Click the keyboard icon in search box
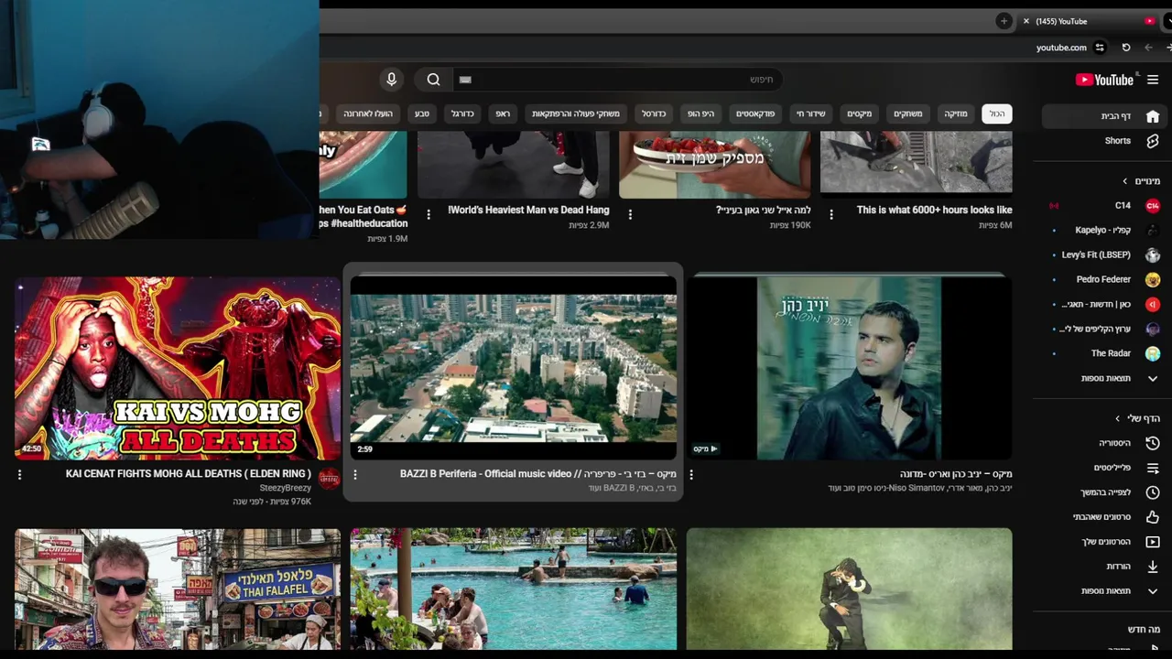Image resolution: width=1172 pixels, height=659 pixels. (x=465, y=80)
